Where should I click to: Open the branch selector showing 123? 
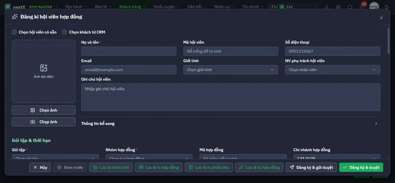coord(299,7)
